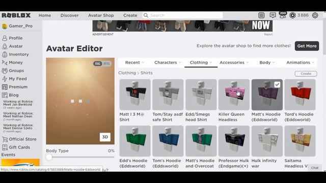Select Tord's Hoodie (Eddsworld) thumbnail
326x183 pixels.
pos(300,95)
